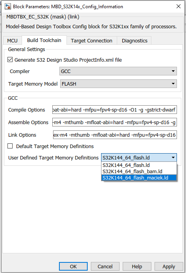
Task: Apply the block parameter changes
Action: 169,266
